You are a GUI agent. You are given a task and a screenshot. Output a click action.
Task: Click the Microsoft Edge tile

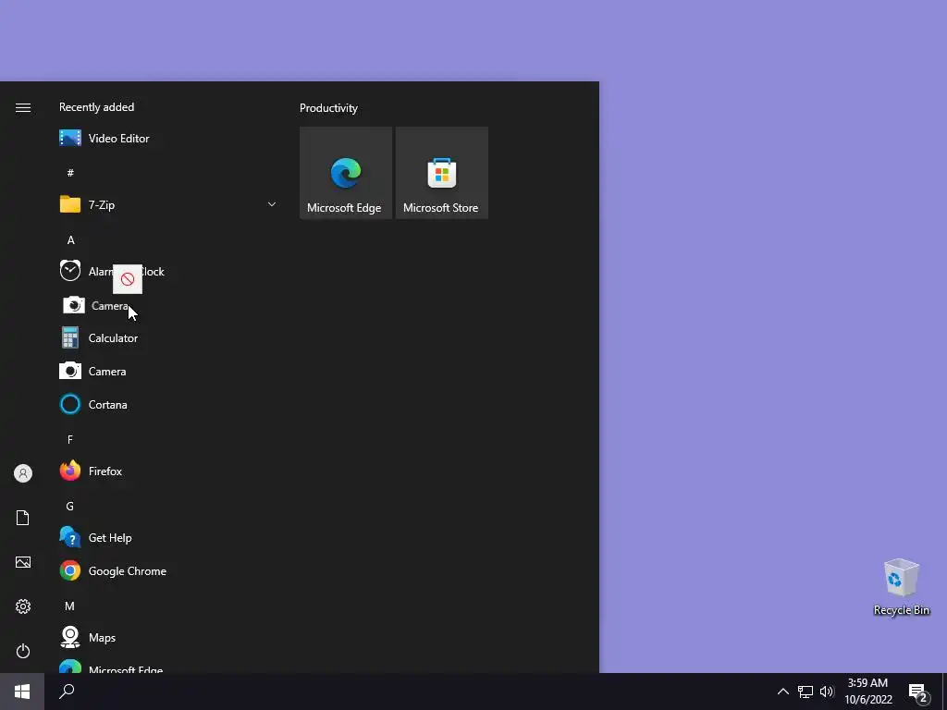[346, 173]
